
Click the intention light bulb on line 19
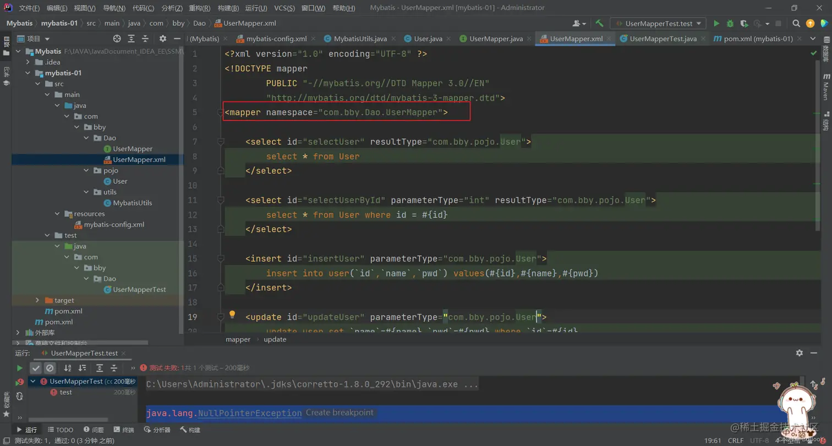coord(232,315)
